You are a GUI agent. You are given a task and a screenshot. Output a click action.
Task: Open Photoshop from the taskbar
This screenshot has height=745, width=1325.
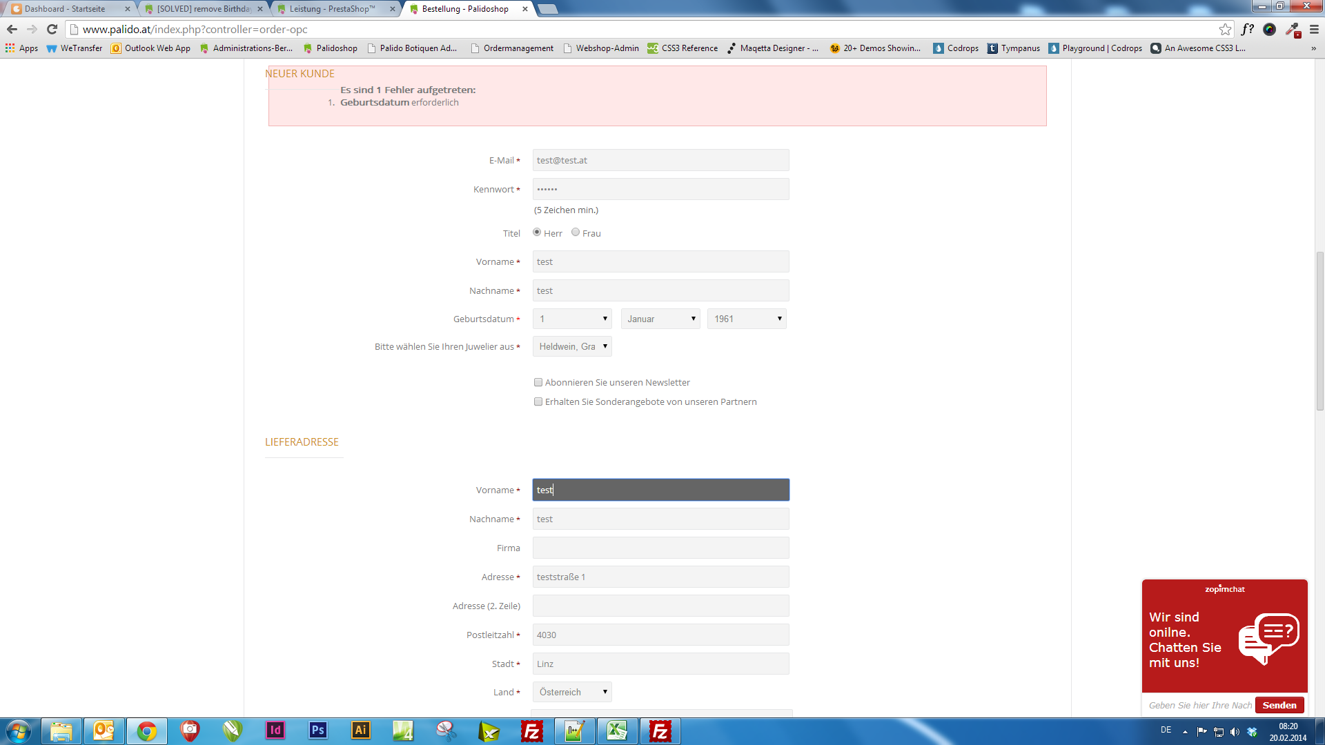pyautogui.click(x=317, y=731)
